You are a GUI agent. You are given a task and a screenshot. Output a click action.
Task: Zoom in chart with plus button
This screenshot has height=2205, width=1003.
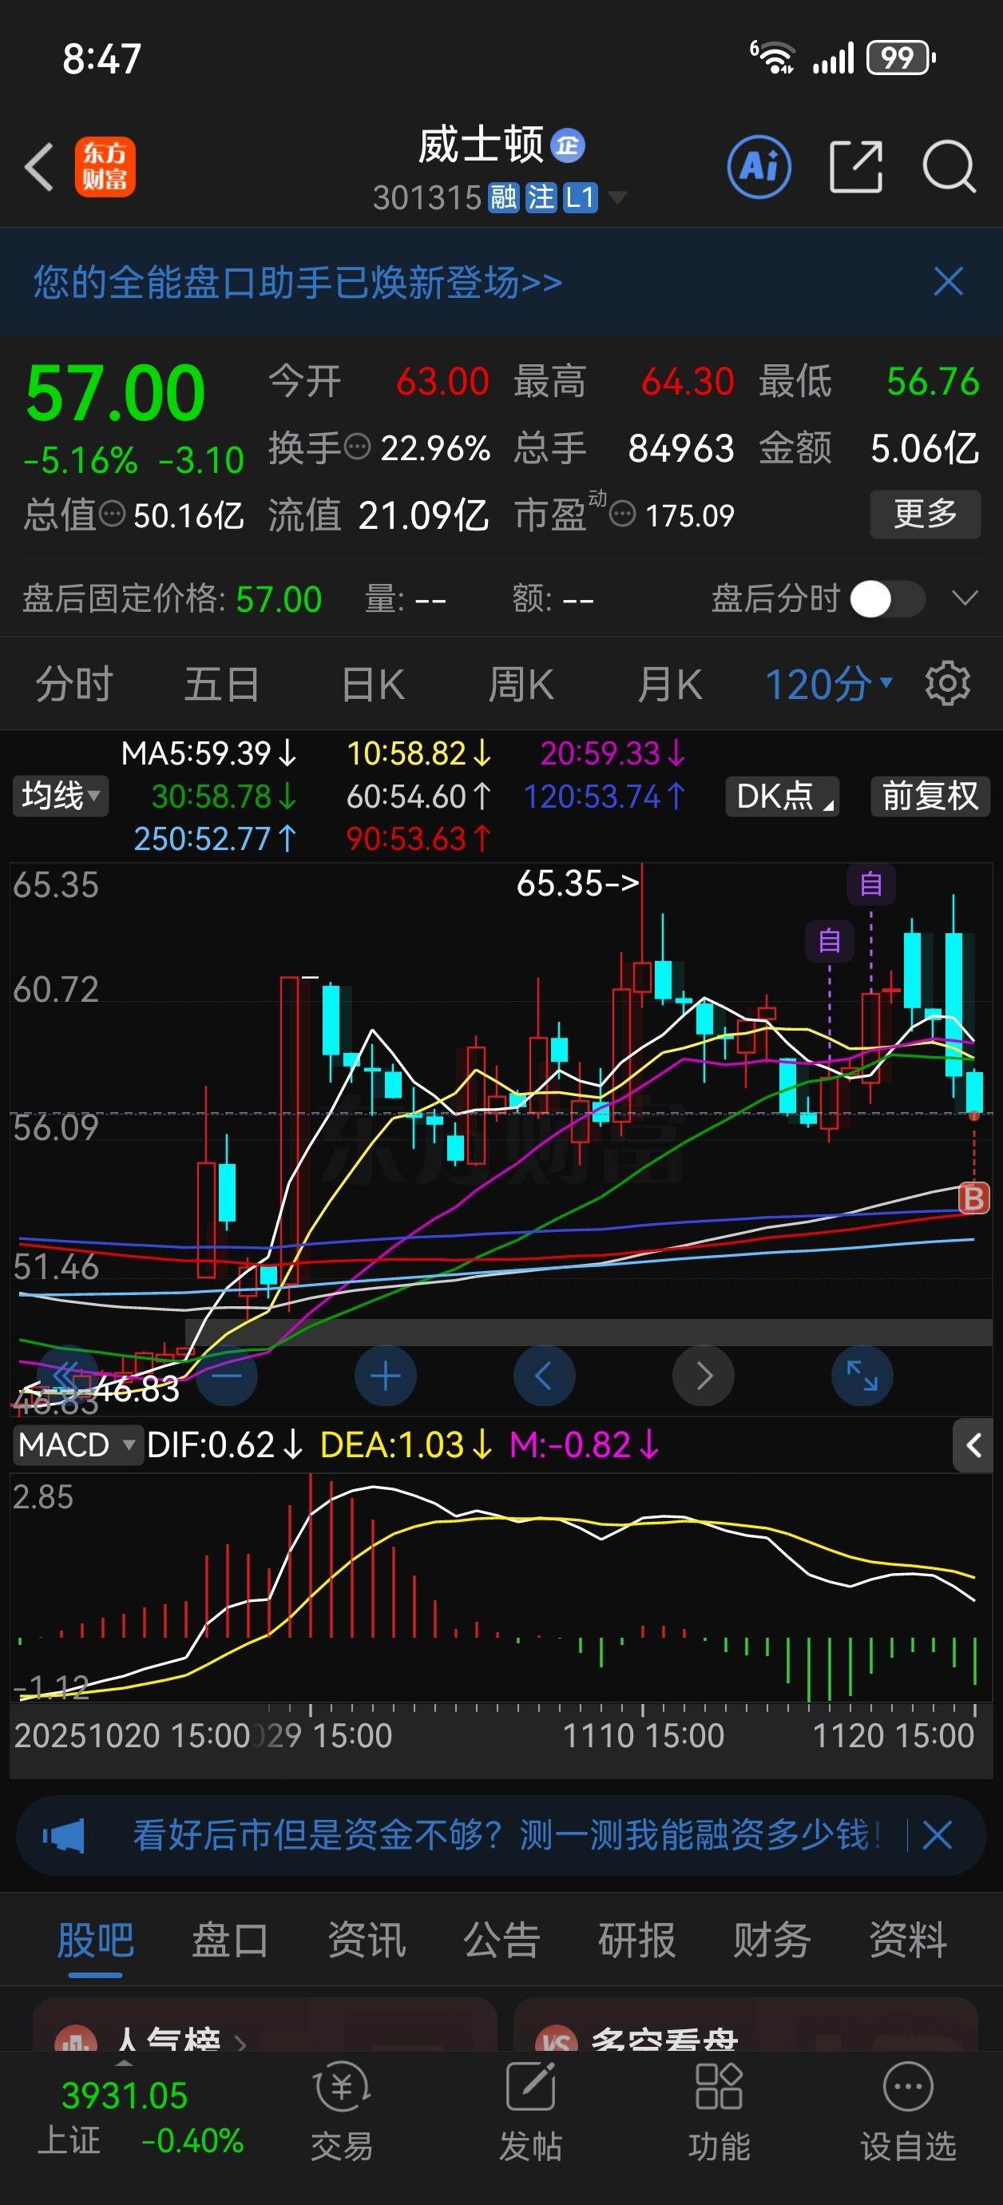point(385,1375)
